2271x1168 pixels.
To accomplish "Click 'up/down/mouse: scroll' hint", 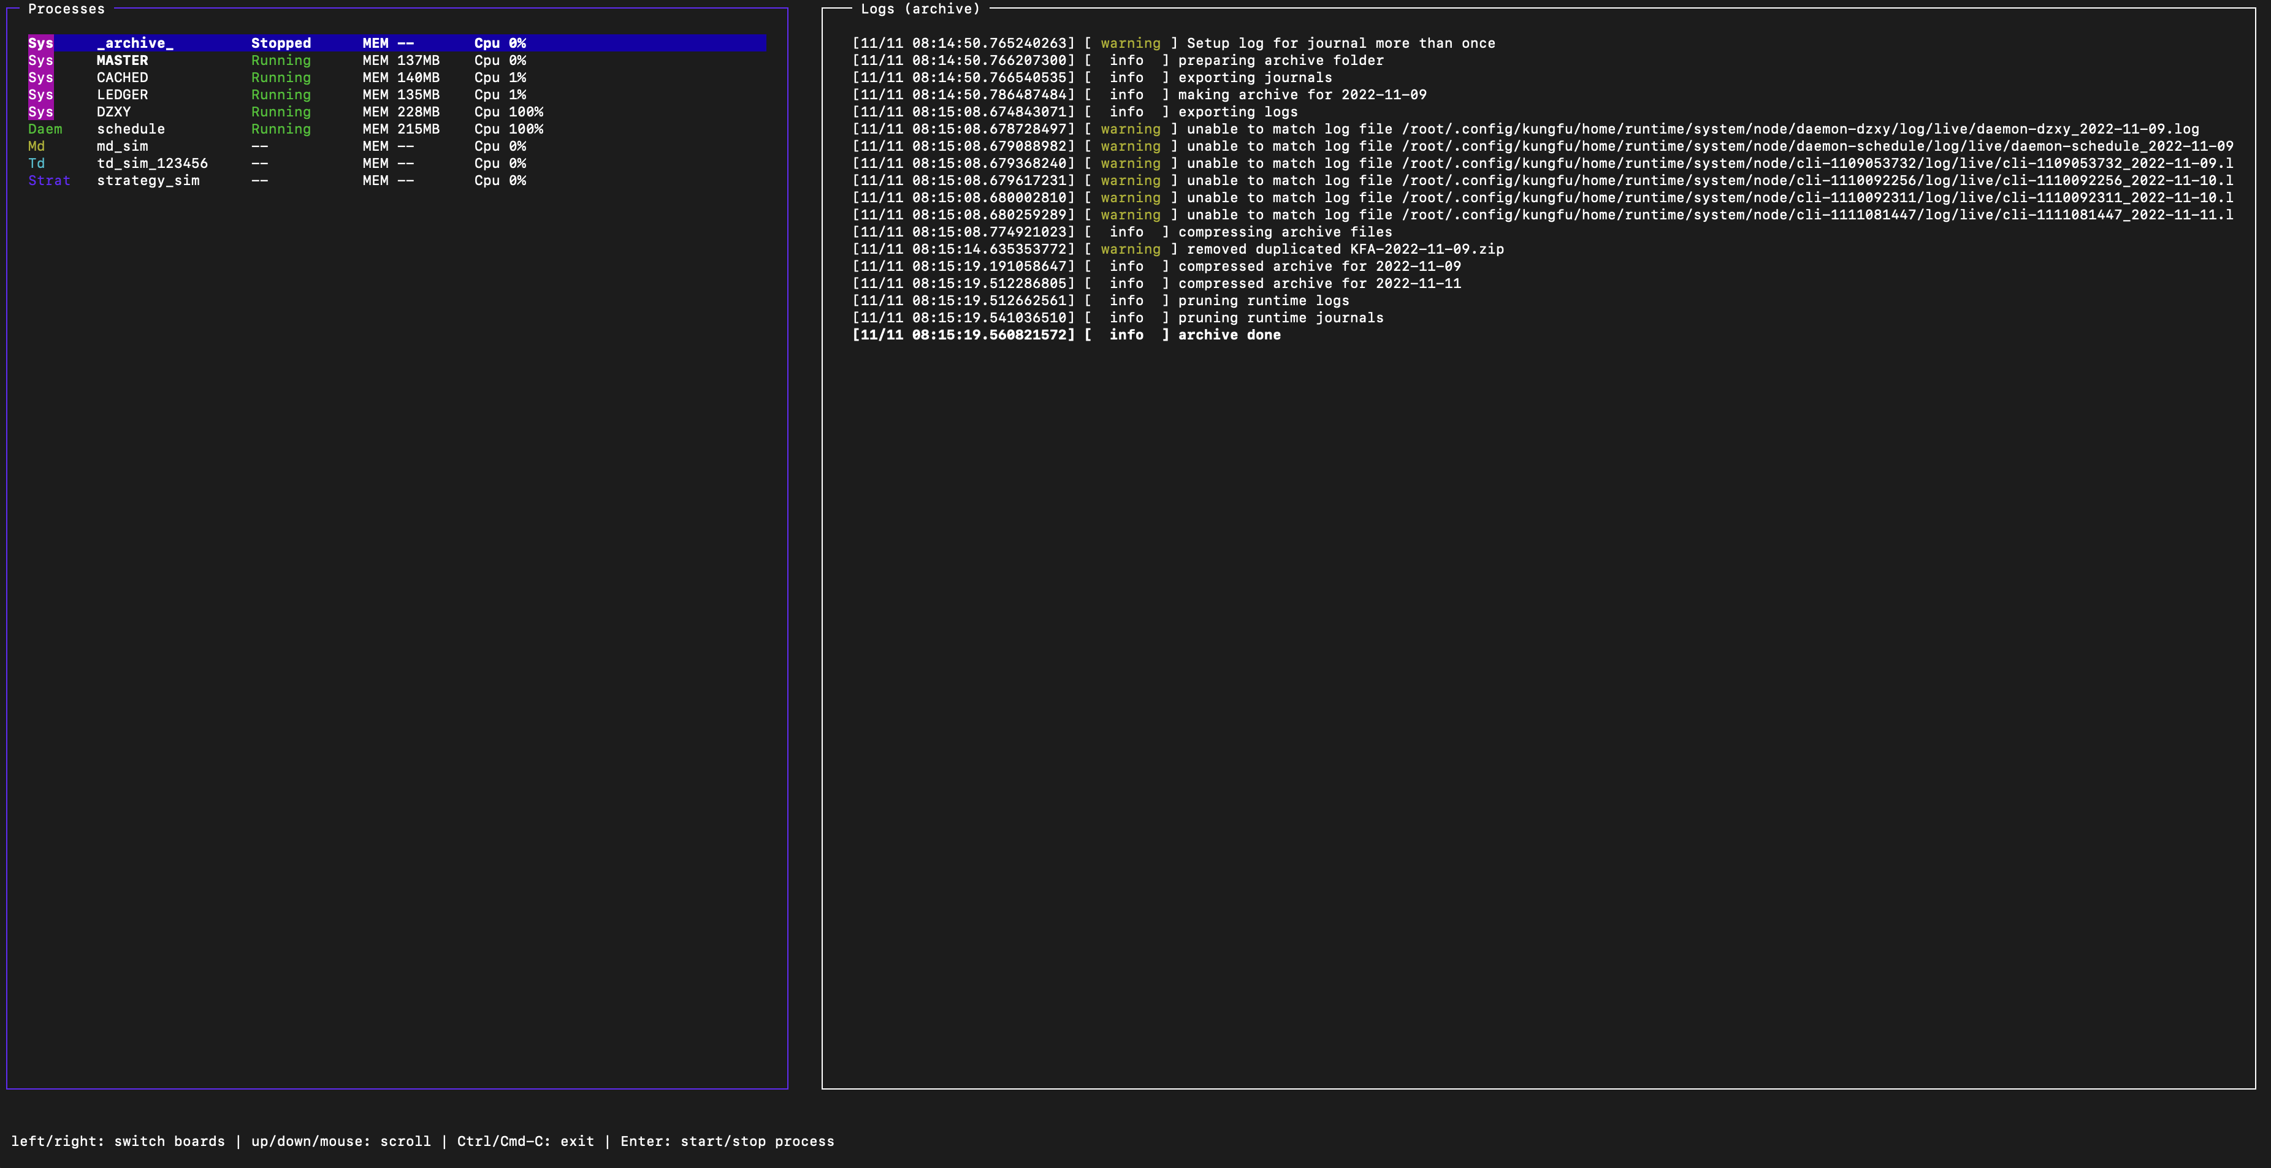I will point(341,1142).
